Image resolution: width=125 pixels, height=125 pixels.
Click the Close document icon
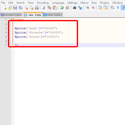point(26,8)
